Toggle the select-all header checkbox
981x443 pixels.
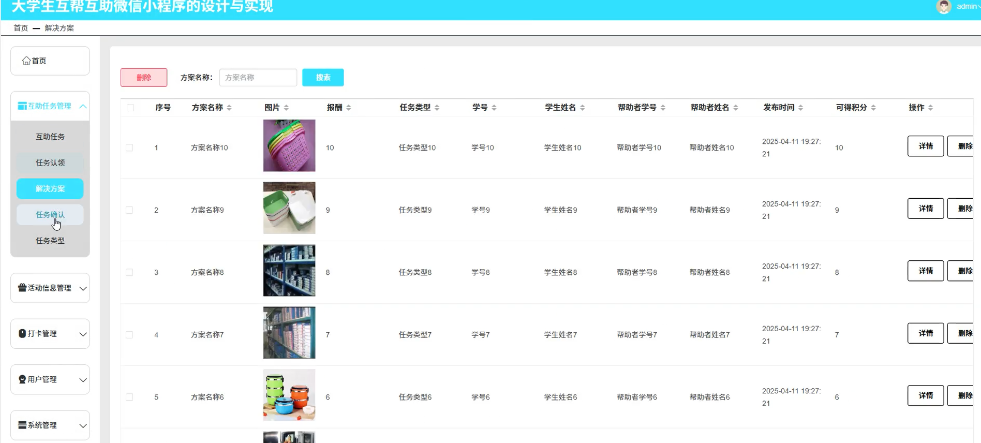pos(130,108)
